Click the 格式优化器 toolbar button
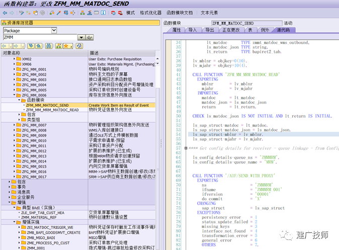Image resolution: width=339 pixels, height=250 pixels. [x=151, y=13]
